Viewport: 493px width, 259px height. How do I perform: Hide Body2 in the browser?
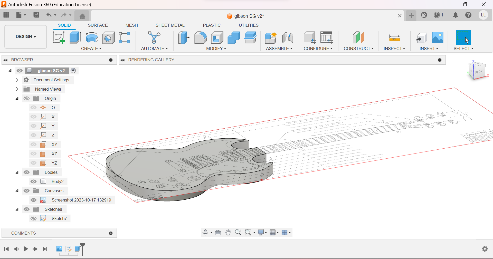33,181
